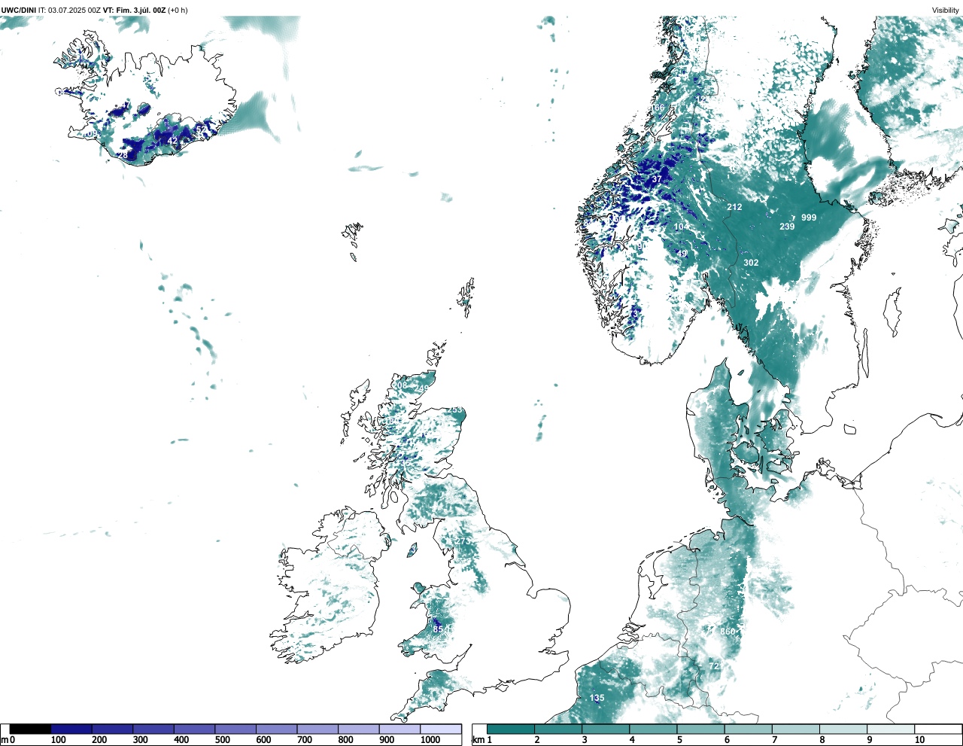Choose the 7–8 km pale teal swatch
Screen dimensions: 963x746
[795, 729]
